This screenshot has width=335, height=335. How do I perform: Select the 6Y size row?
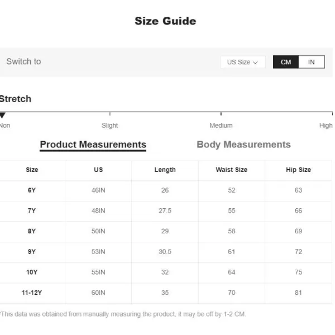pos(166,190)
